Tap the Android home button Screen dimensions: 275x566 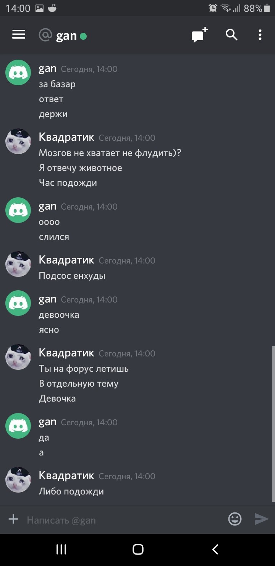(x=138, y=550)
